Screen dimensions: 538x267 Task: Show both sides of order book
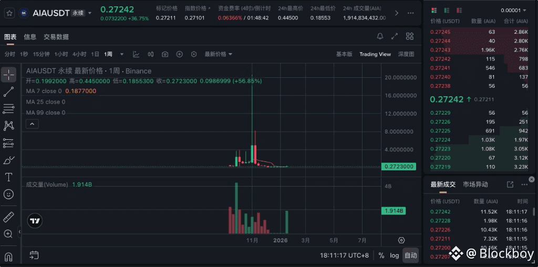[x=434, y=11]
